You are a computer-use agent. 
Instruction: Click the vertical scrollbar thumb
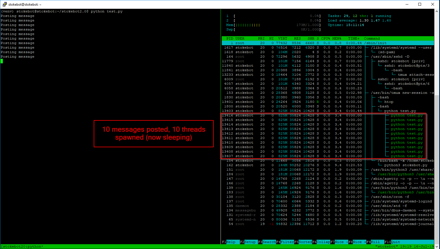click(437, 169)
